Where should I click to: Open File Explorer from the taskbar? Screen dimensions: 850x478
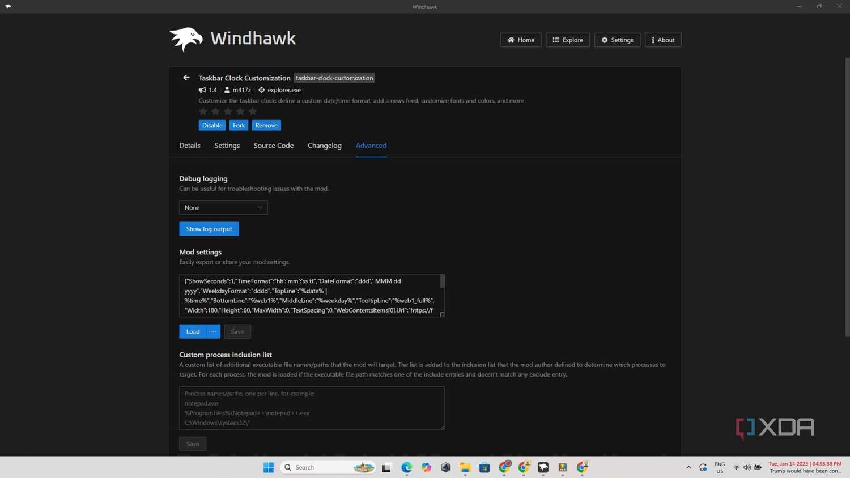coord(465,467)
